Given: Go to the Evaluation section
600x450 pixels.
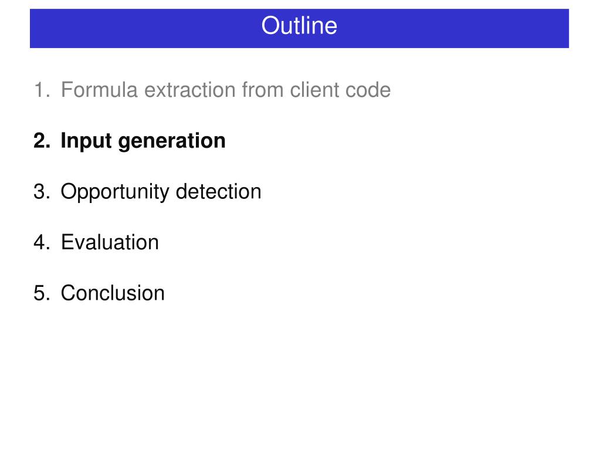Looking at the screenshot, I should 110,242.
